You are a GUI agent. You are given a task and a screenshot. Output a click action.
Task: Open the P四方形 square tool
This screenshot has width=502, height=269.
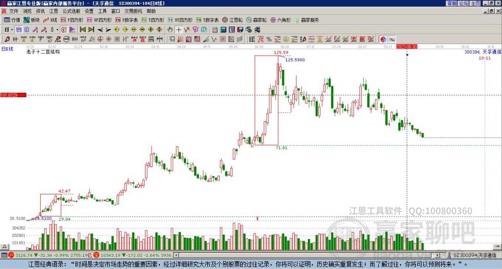click(x=72, y=20)
